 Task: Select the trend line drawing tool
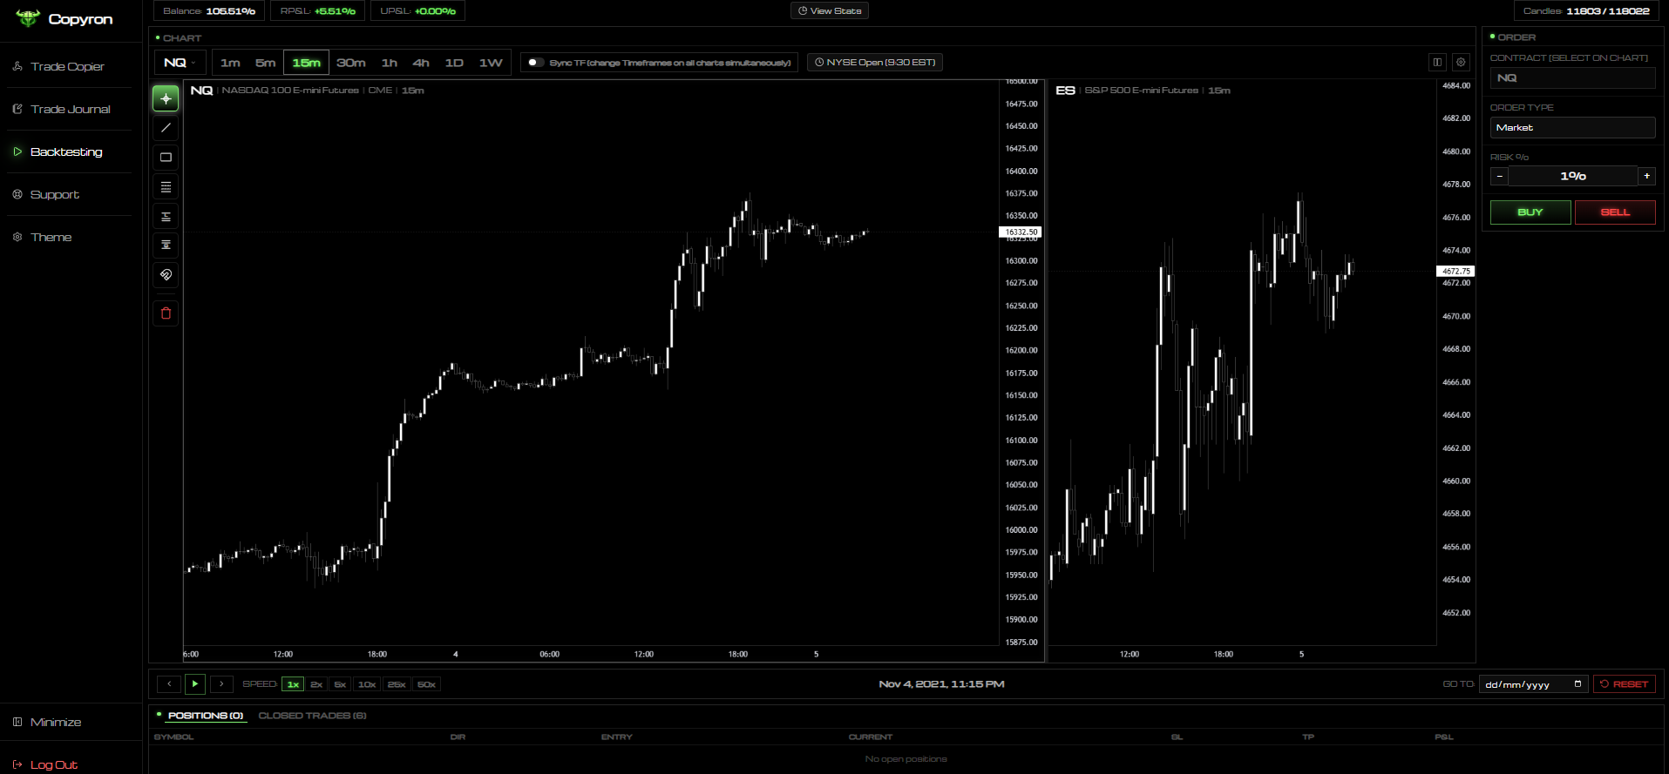point(166,128)
